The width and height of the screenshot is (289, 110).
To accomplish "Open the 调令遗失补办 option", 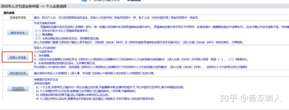I will coord(18,73).
